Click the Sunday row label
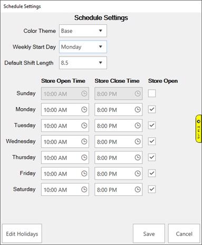The width and height of the screenshot is (202, 245). [26, 93]
